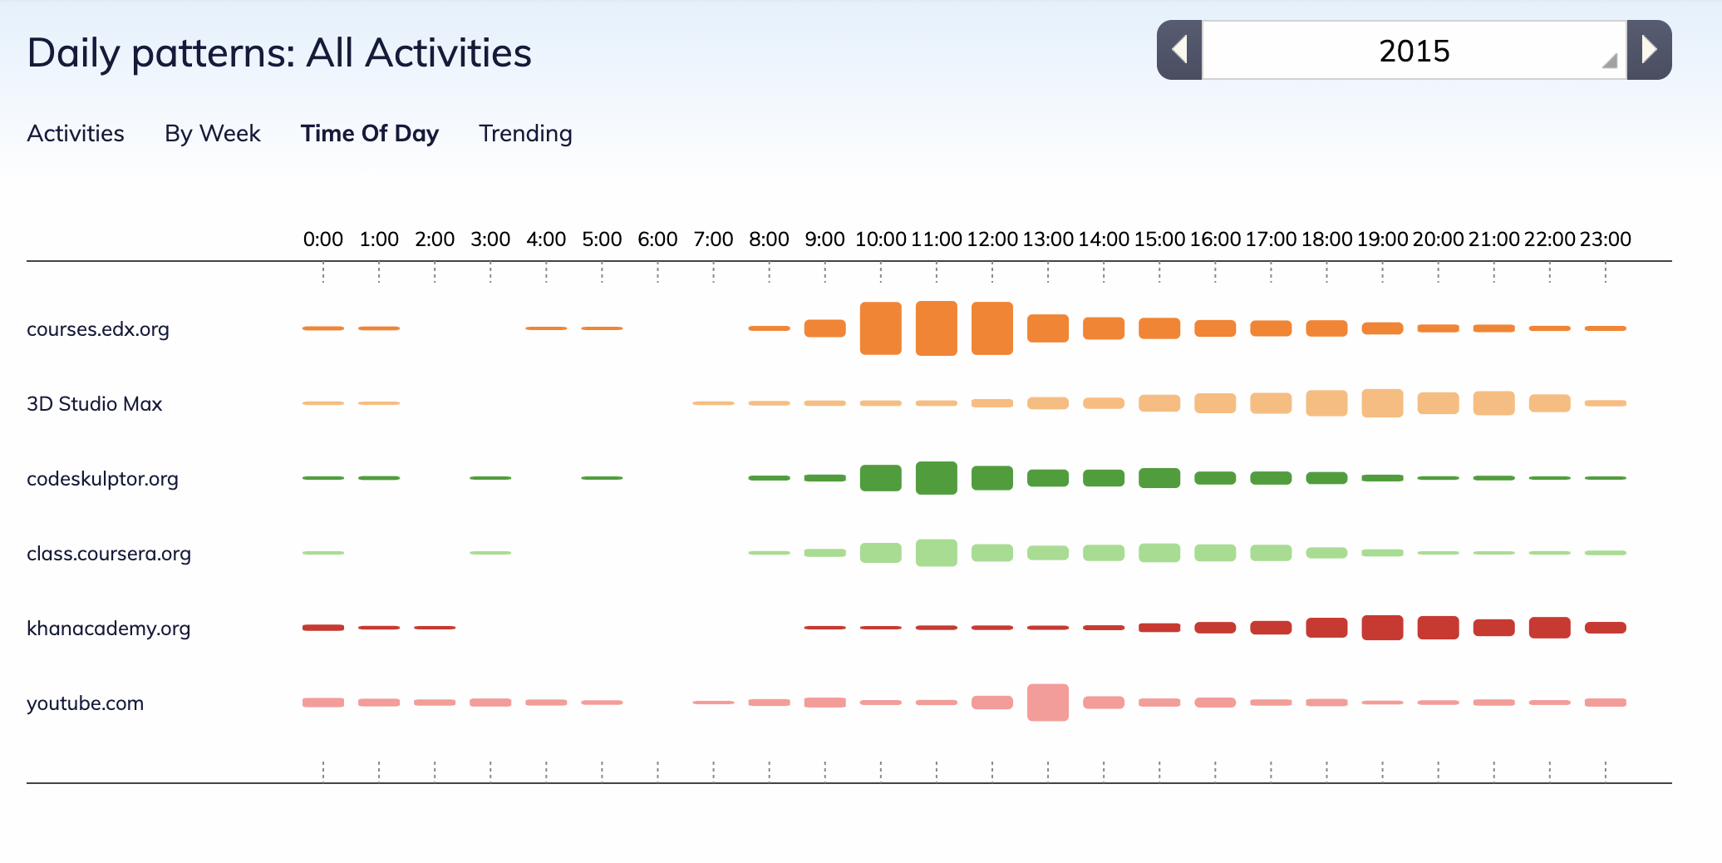1722x863 pixels.
Task: Click the 6:00 hour column header
Action: 657,239
